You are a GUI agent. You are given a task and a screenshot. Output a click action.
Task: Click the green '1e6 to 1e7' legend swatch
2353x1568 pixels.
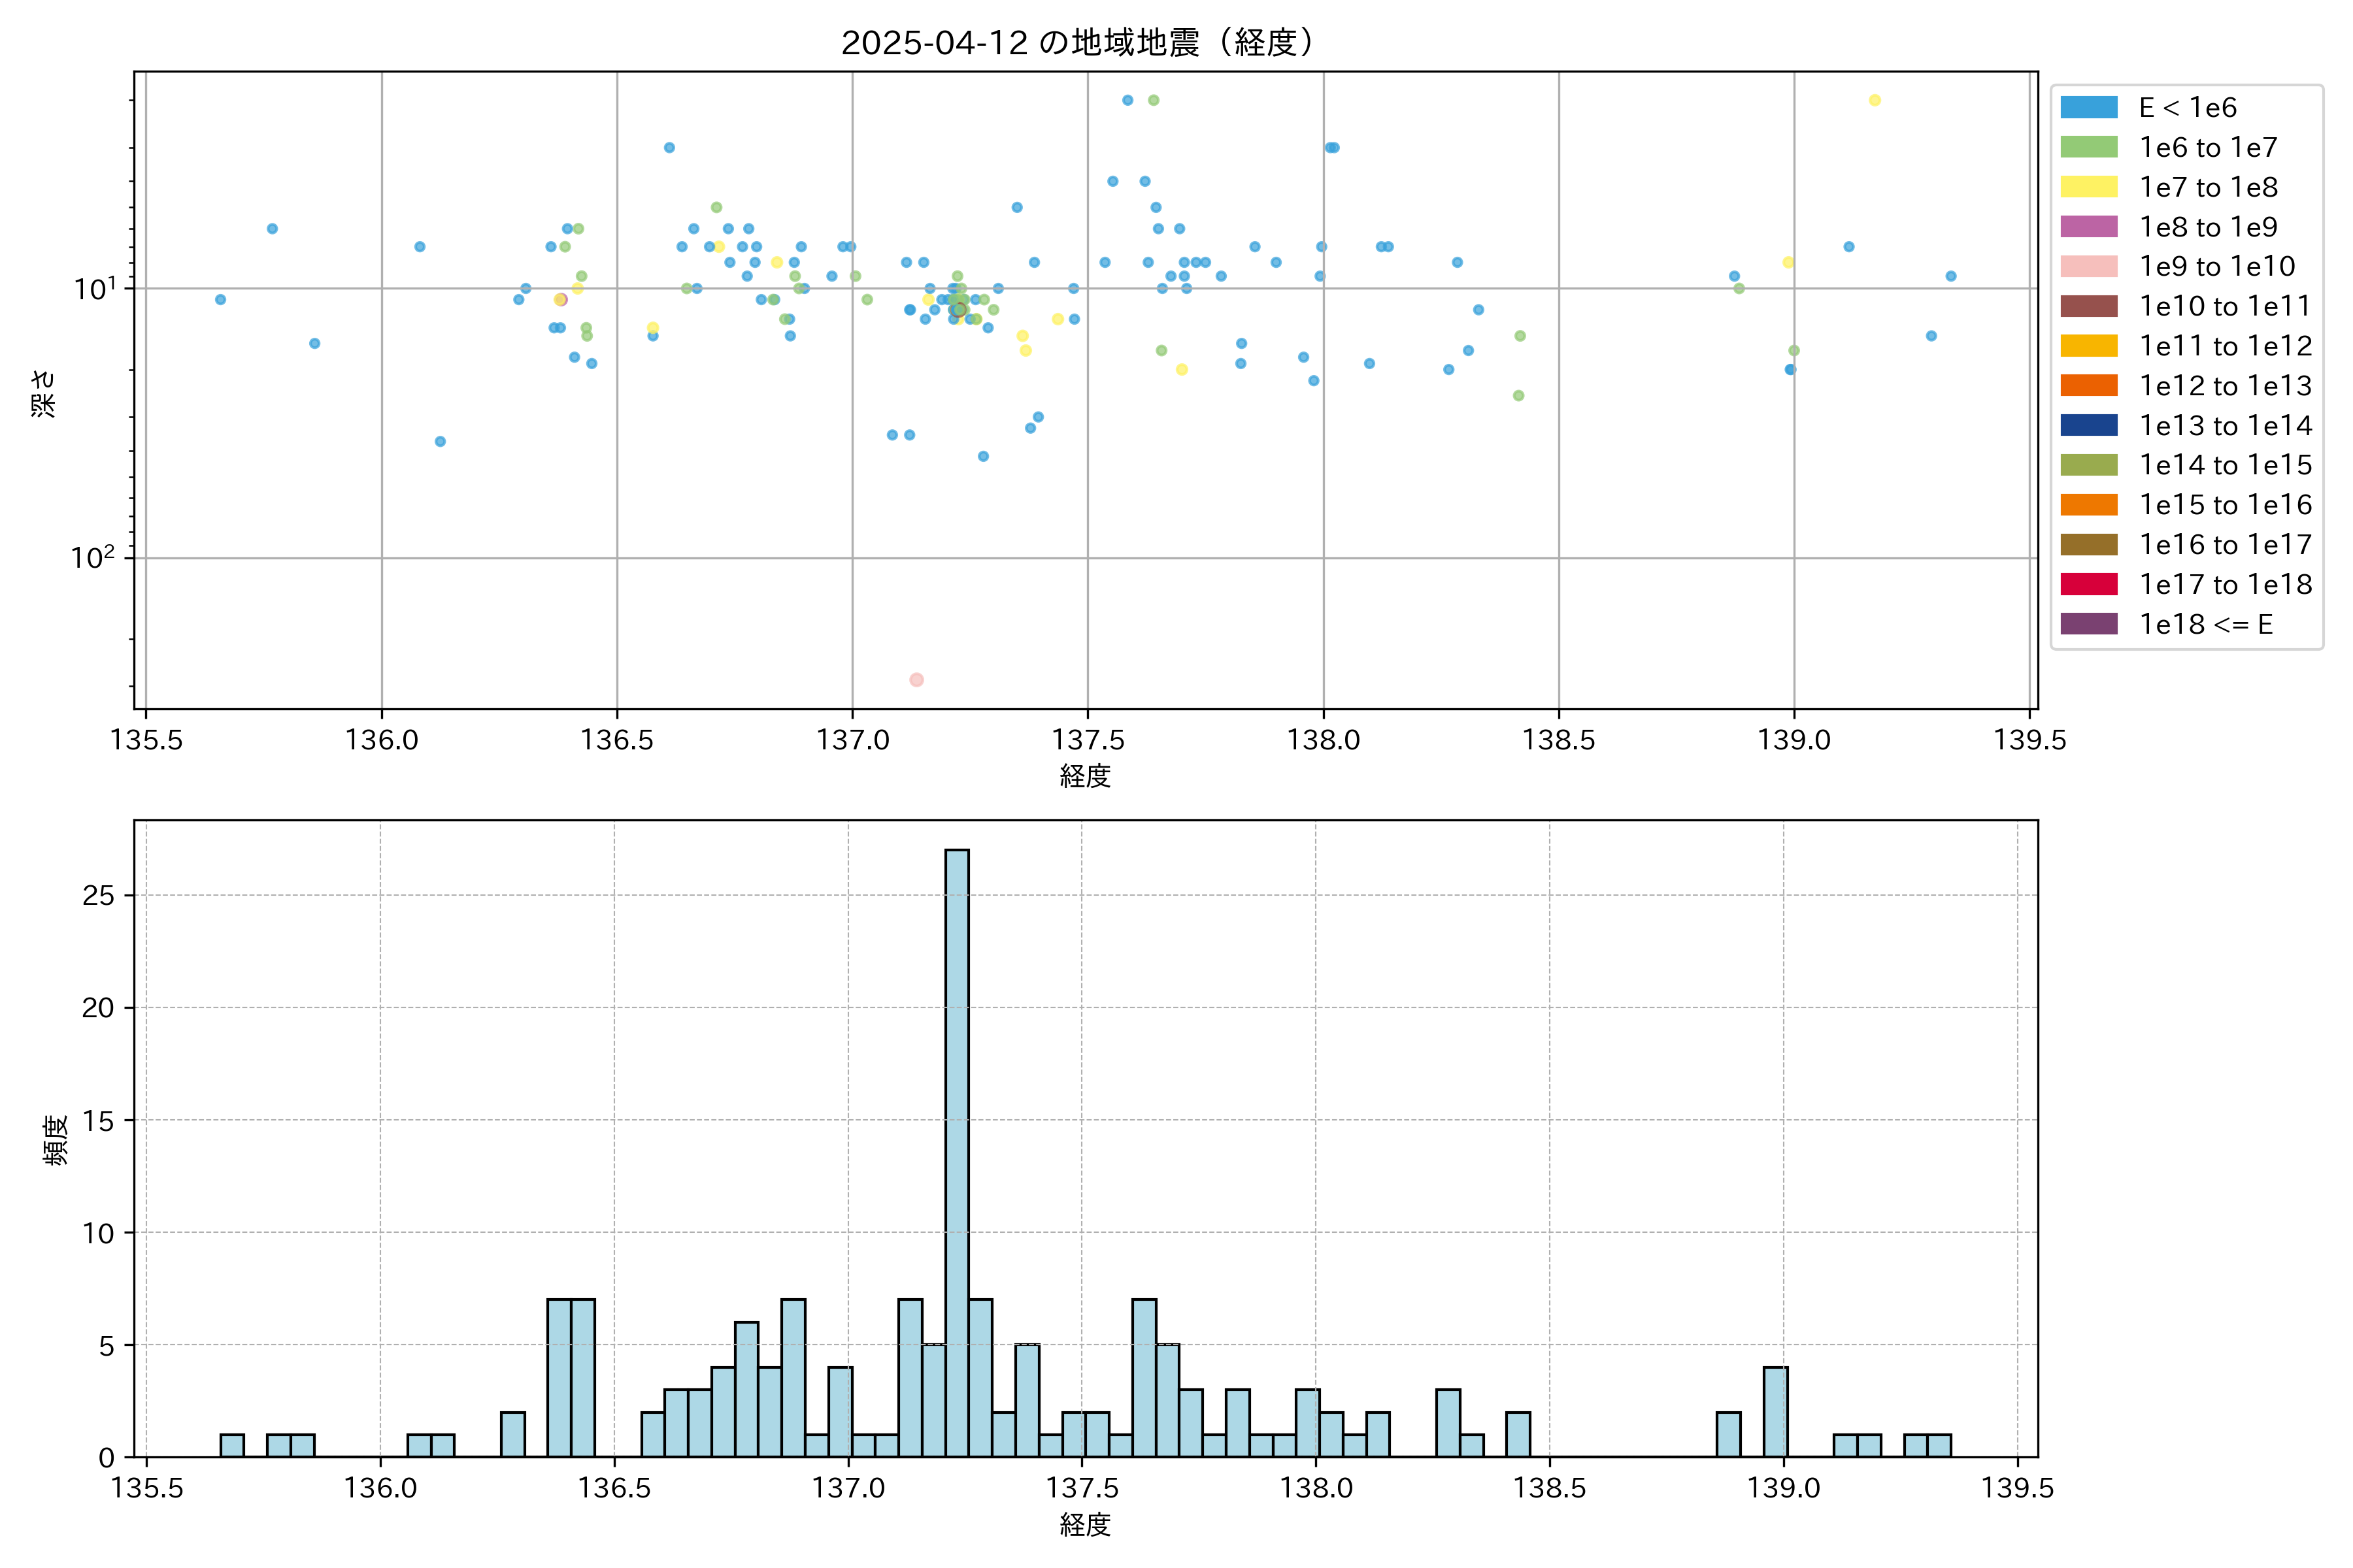[2088, 148]
